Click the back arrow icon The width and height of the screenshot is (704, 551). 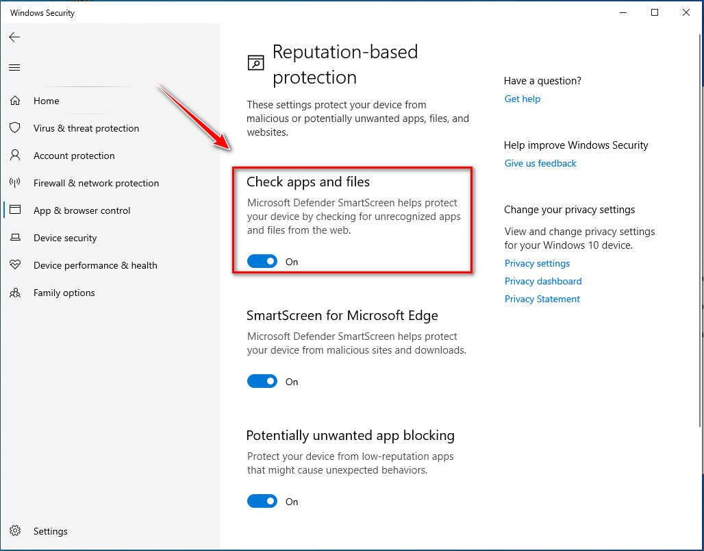(14, 37)
